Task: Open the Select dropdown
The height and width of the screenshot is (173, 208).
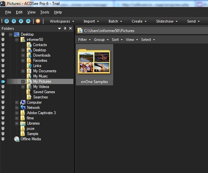Action: tap(148, 40)
